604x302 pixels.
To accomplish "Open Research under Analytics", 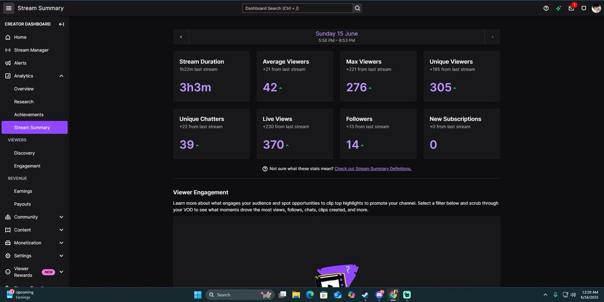I will coord(24,102).
